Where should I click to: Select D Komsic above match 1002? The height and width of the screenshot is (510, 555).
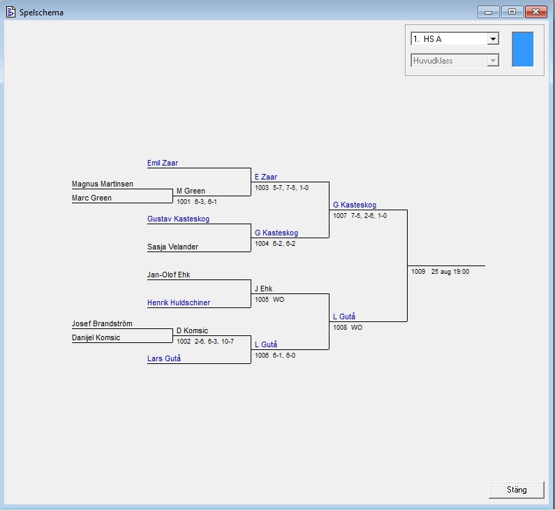(x=192, y=330)
